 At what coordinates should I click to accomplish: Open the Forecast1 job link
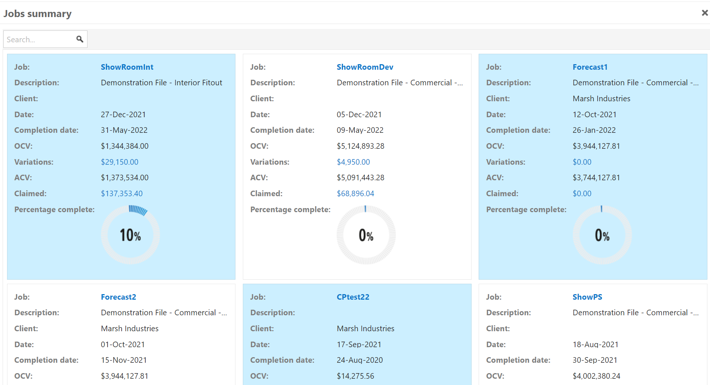[x=590, y=67]
